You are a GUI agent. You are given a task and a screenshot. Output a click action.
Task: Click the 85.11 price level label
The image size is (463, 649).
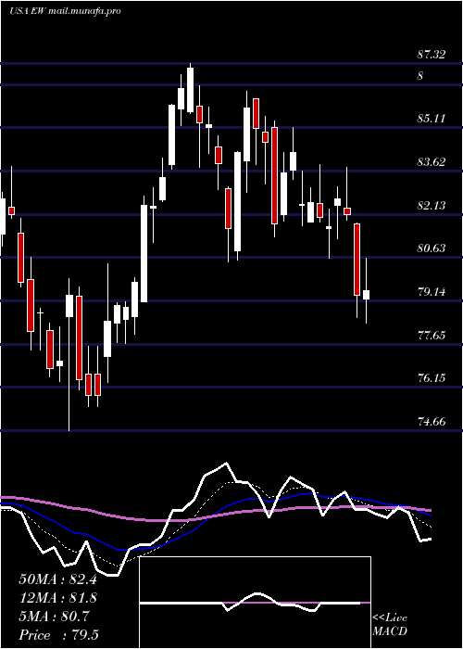pos(432,119)
